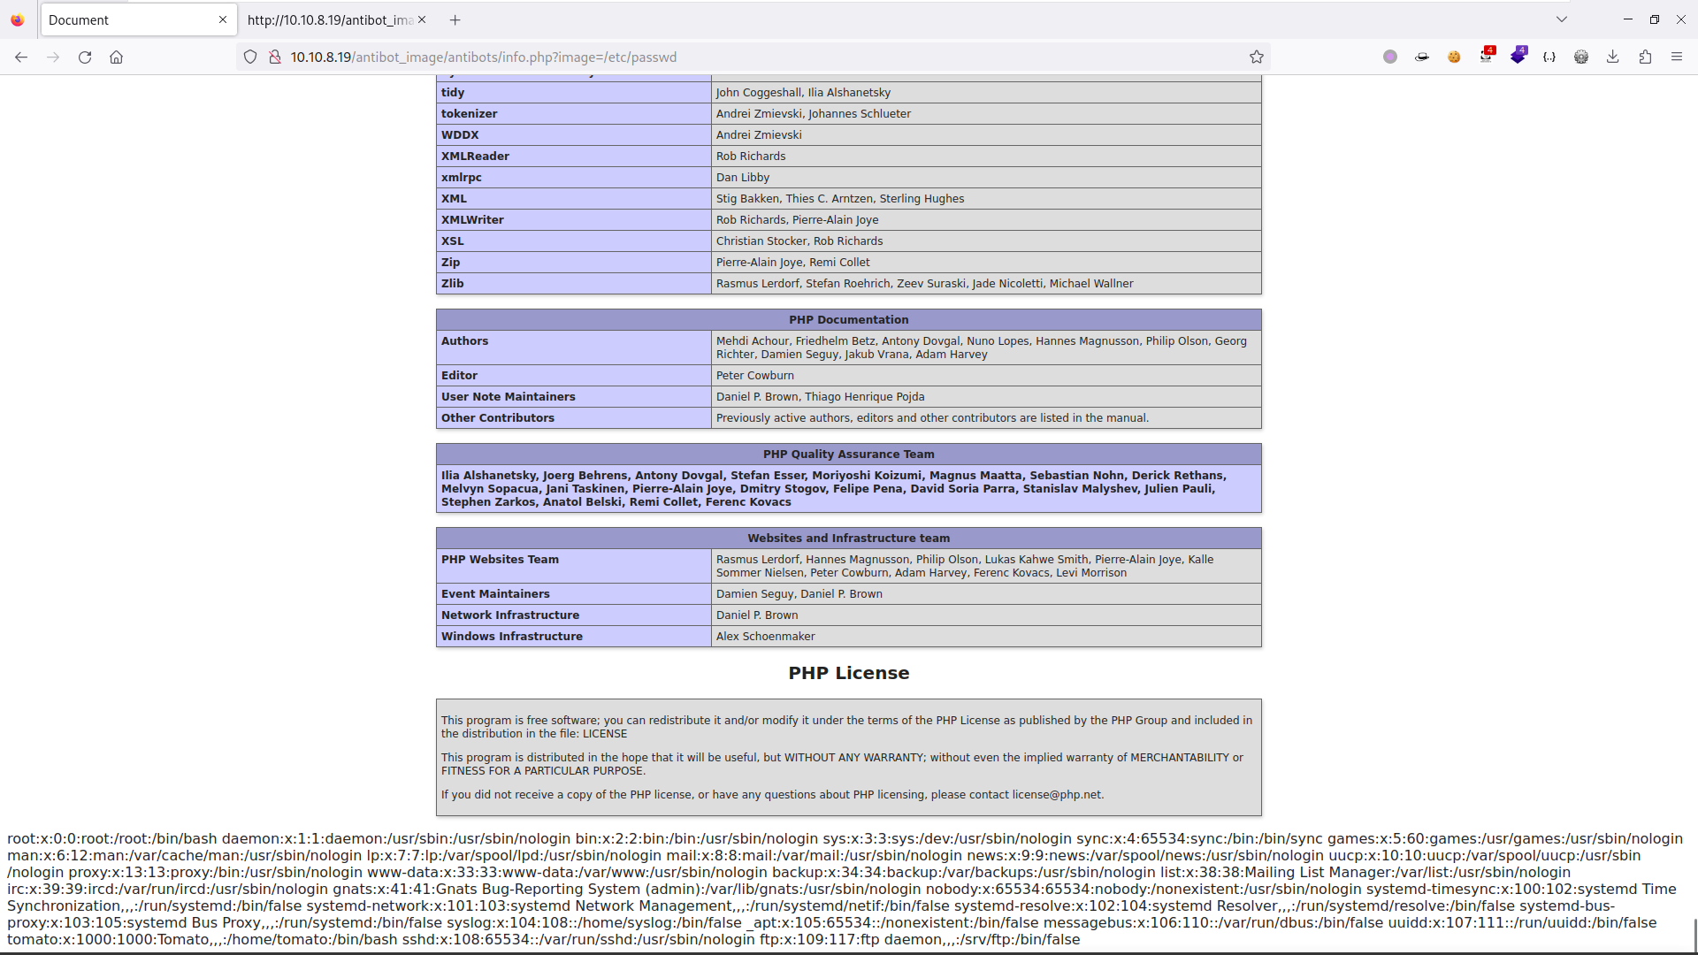Go to the browser home page

coord(117,57)
